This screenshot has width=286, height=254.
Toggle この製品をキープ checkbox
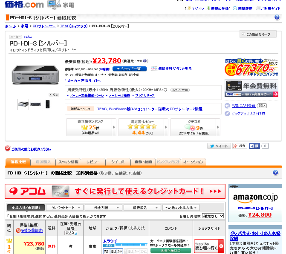click(243, 34)
